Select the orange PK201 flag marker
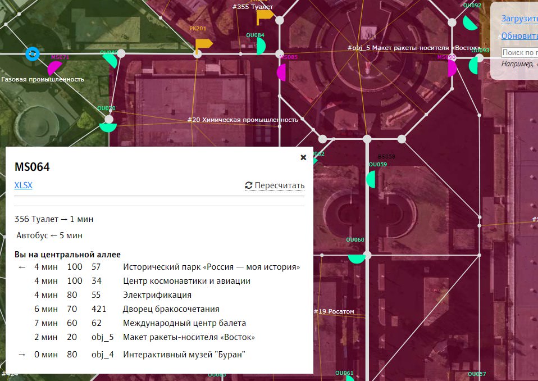 (x=202, y=45)
